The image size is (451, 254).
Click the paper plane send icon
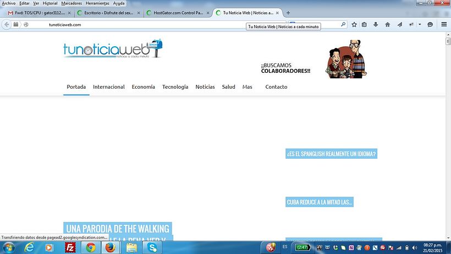pyautogui.click(x=400, y=24)
